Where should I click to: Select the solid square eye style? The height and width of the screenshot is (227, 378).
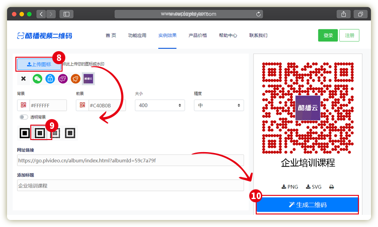[25, 133]
